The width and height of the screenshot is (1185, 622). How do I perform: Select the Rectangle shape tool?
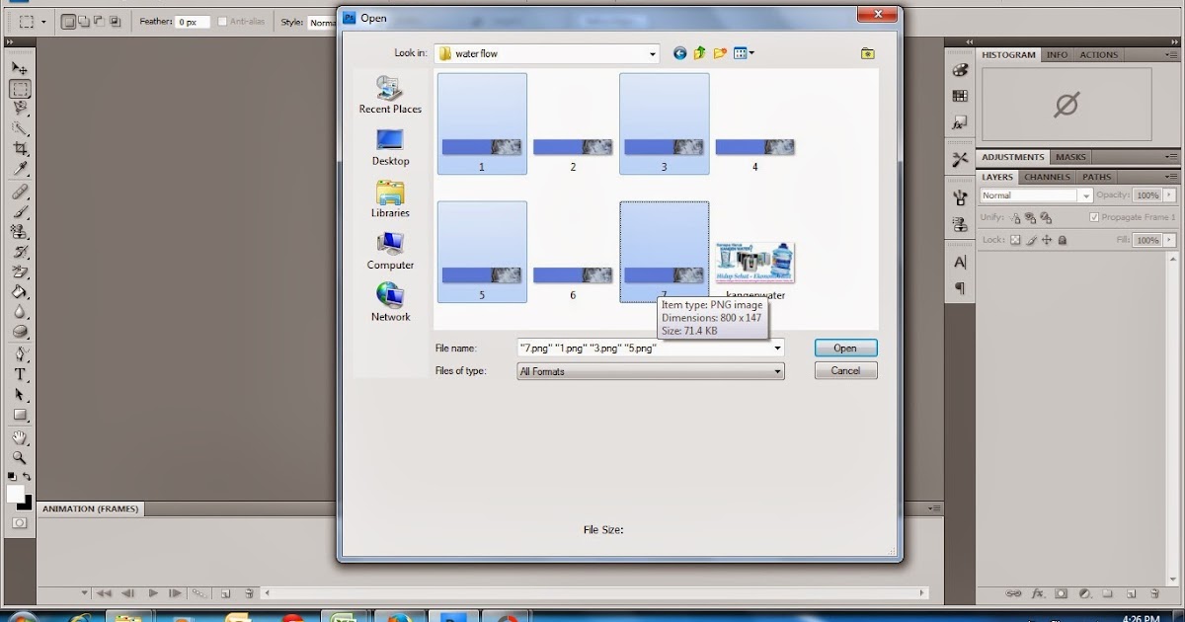(20, 415)
